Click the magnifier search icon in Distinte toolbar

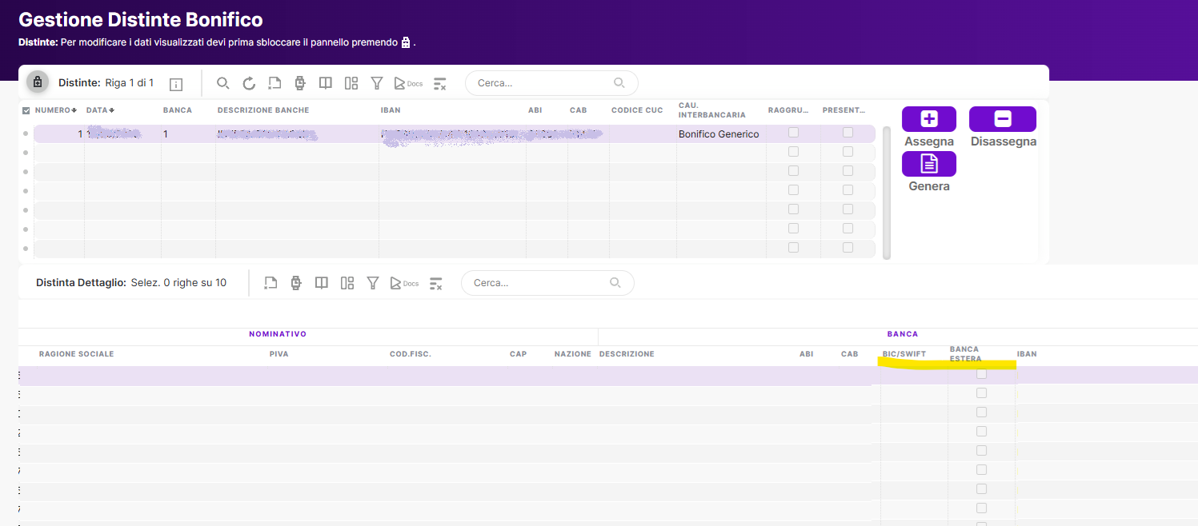pyautogui.click(x=223, y=83)
